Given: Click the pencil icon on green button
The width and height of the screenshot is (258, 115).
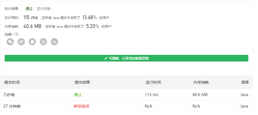Looking at the screenshot, I should point(106,58).
